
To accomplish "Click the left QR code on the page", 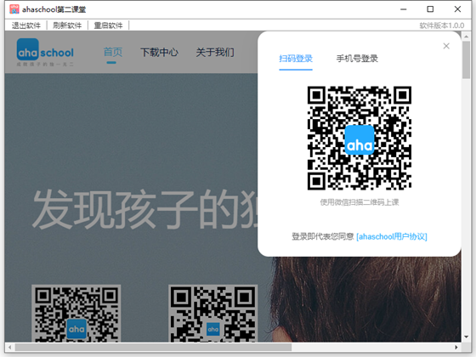I will [x=76, y=314].
